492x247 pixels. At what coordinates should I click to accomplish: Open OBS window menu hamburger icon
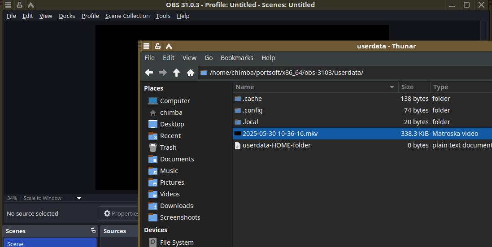coord(8,4)
